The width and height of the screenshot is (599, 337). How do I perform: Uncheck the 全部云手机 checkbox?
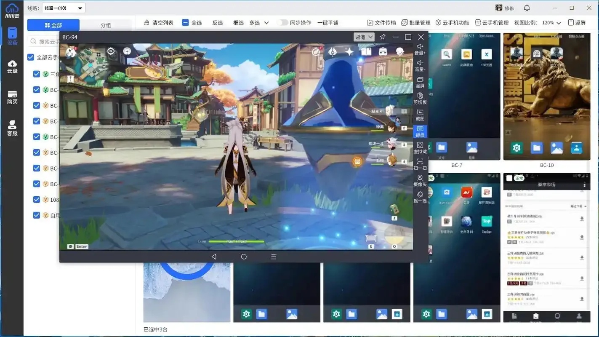31,57
